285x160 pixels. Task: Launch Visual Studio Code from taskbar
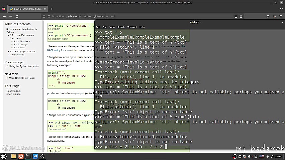pos(35,156)
